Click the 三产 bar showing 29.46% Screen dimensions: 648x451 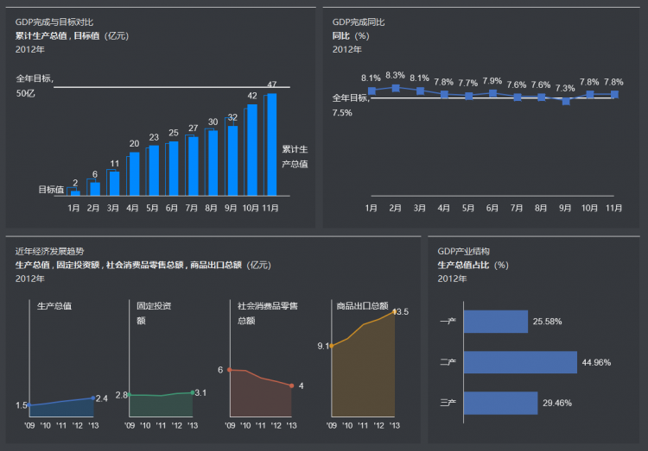click(x=500, y=403)
